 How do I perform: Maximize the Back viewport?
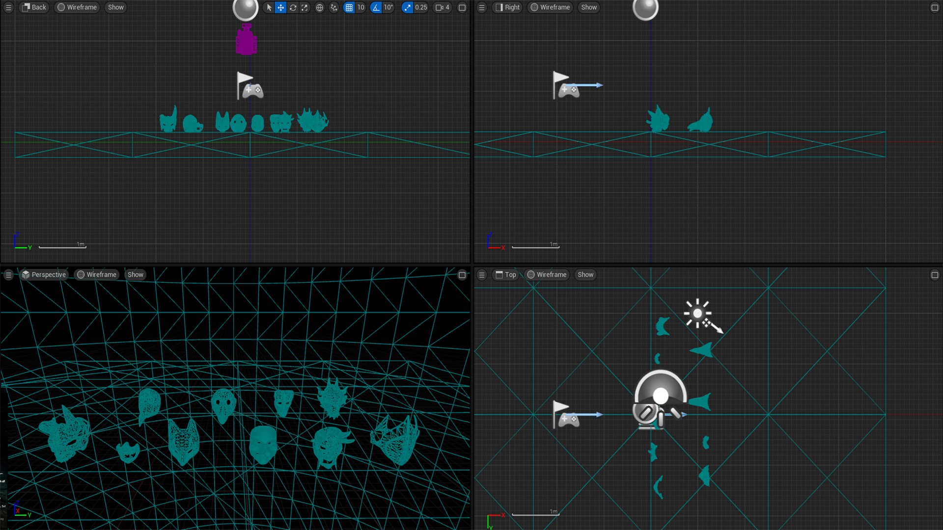click(x=462, y=7)
